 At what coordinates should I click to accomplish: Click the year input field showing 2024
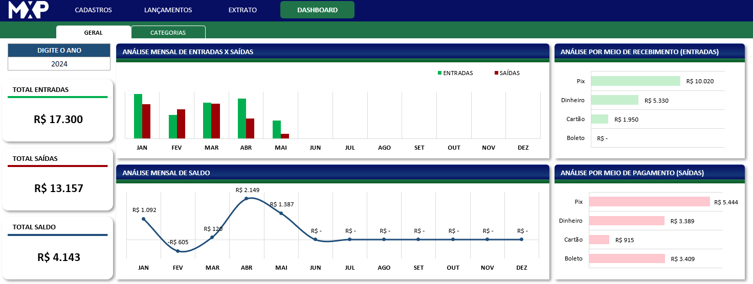(59, 64)
